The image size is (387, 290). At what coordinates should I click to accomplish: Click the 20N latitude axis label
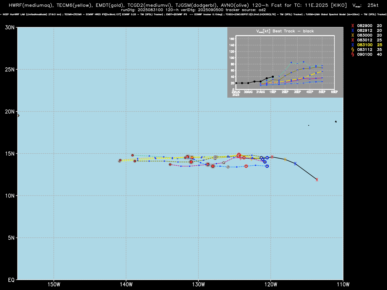tap(9, 111)
